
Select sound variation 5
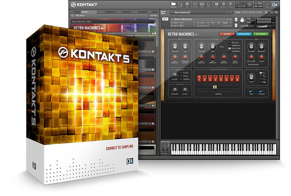tap(221, 78)
